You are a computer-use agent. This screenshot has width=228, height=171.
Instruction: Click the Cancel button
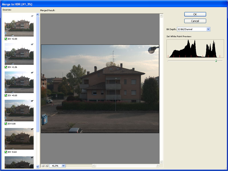[x=195, y=21]
